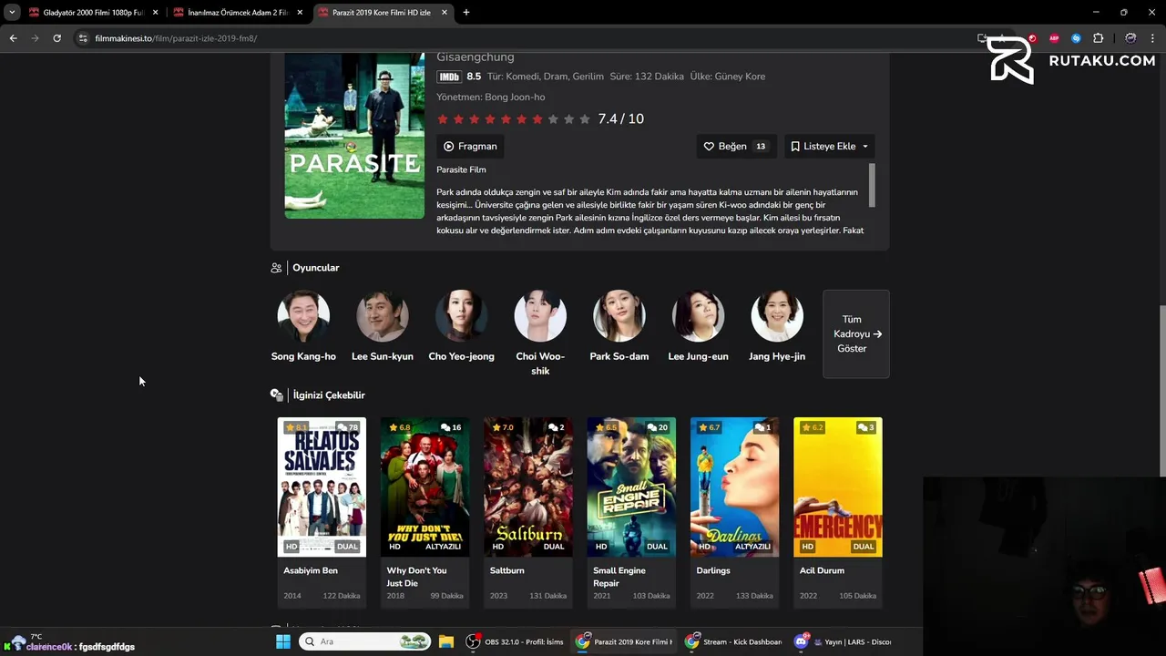Open the Emergency movie poster
Viewport: 1166px width, 656px height.
(x=838, y=487)
